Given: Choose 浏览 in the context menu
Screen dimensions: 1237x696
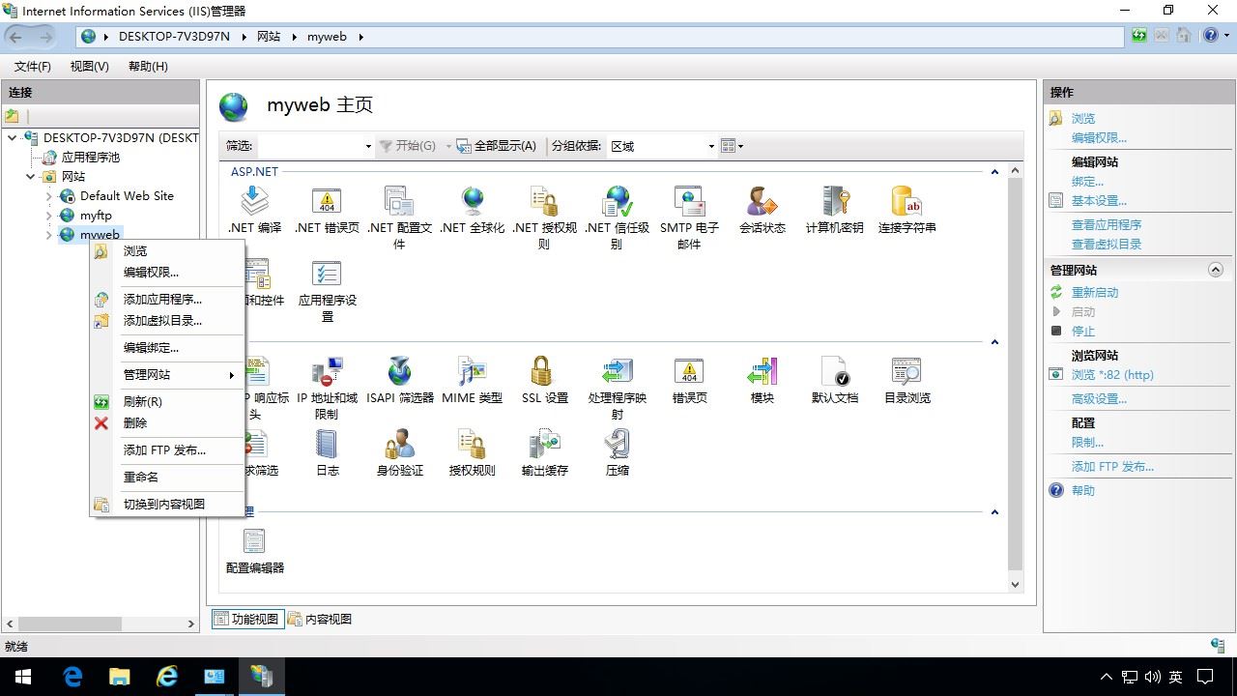Looking at the screenshot, I should tap(167, 251).
